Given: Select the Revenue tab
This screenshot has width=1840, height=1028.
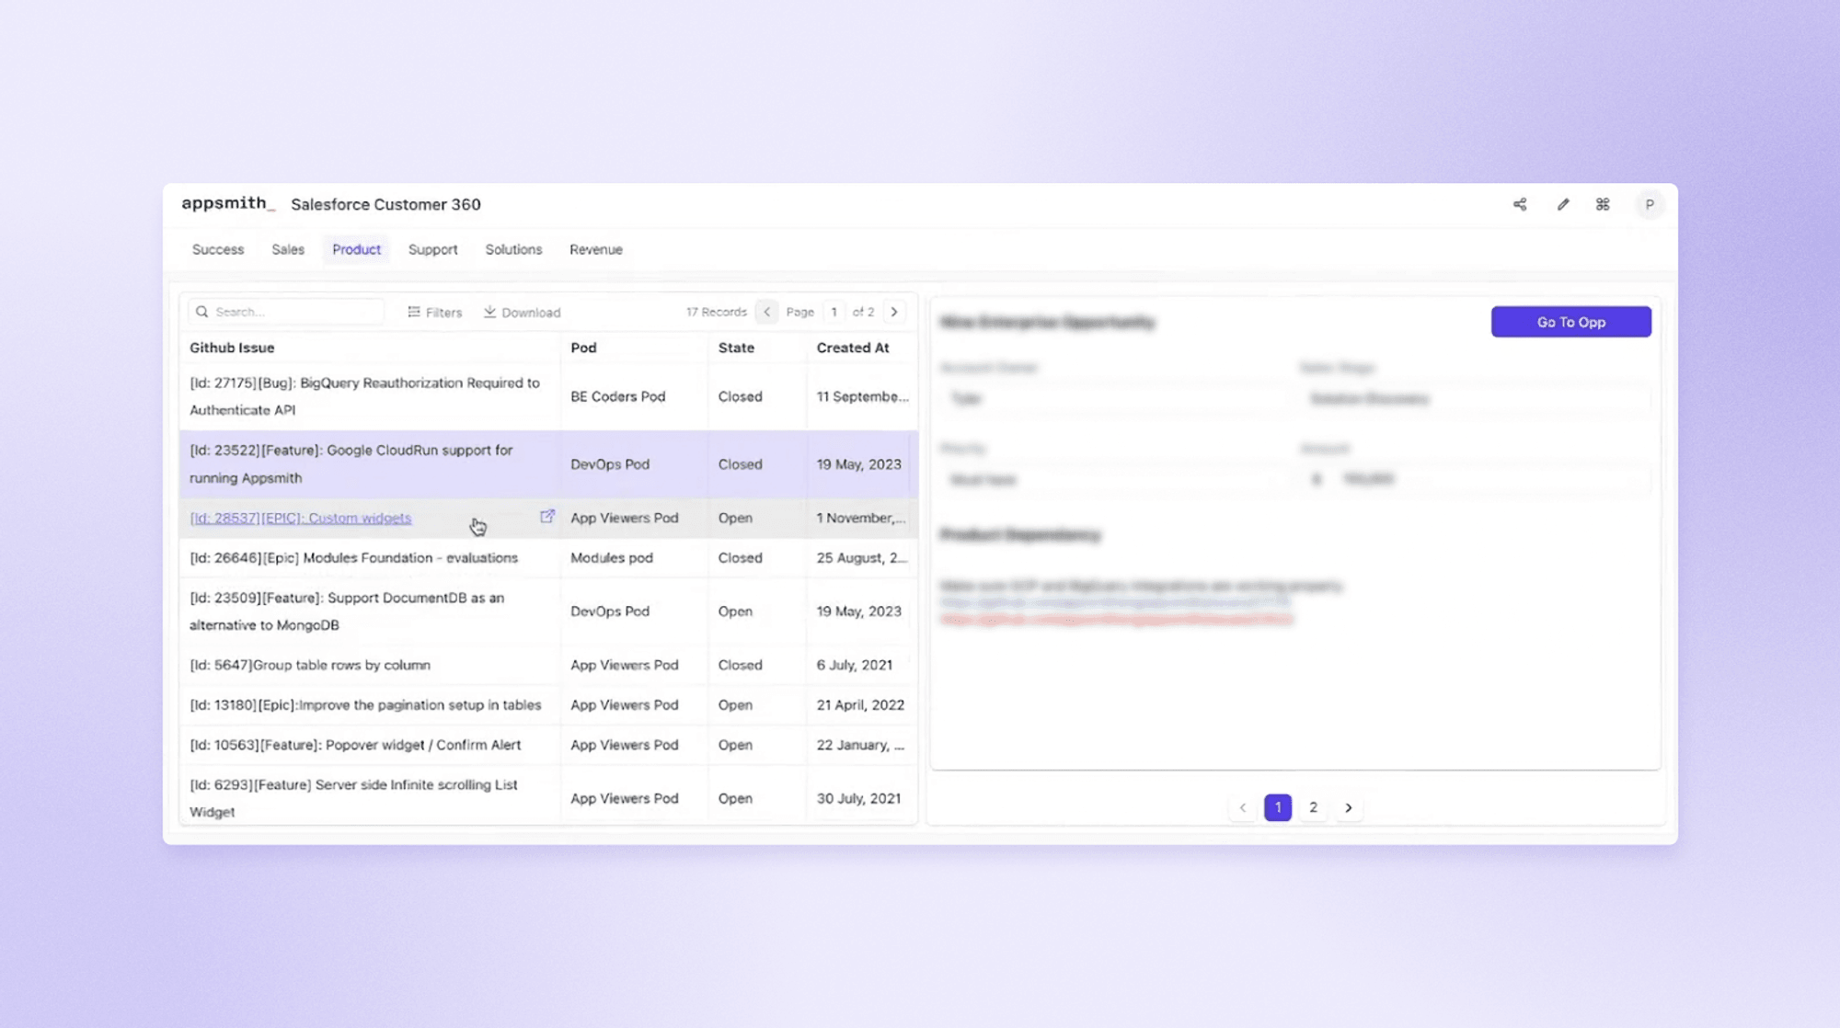Looking at the screenshot, I should [596, 249].
